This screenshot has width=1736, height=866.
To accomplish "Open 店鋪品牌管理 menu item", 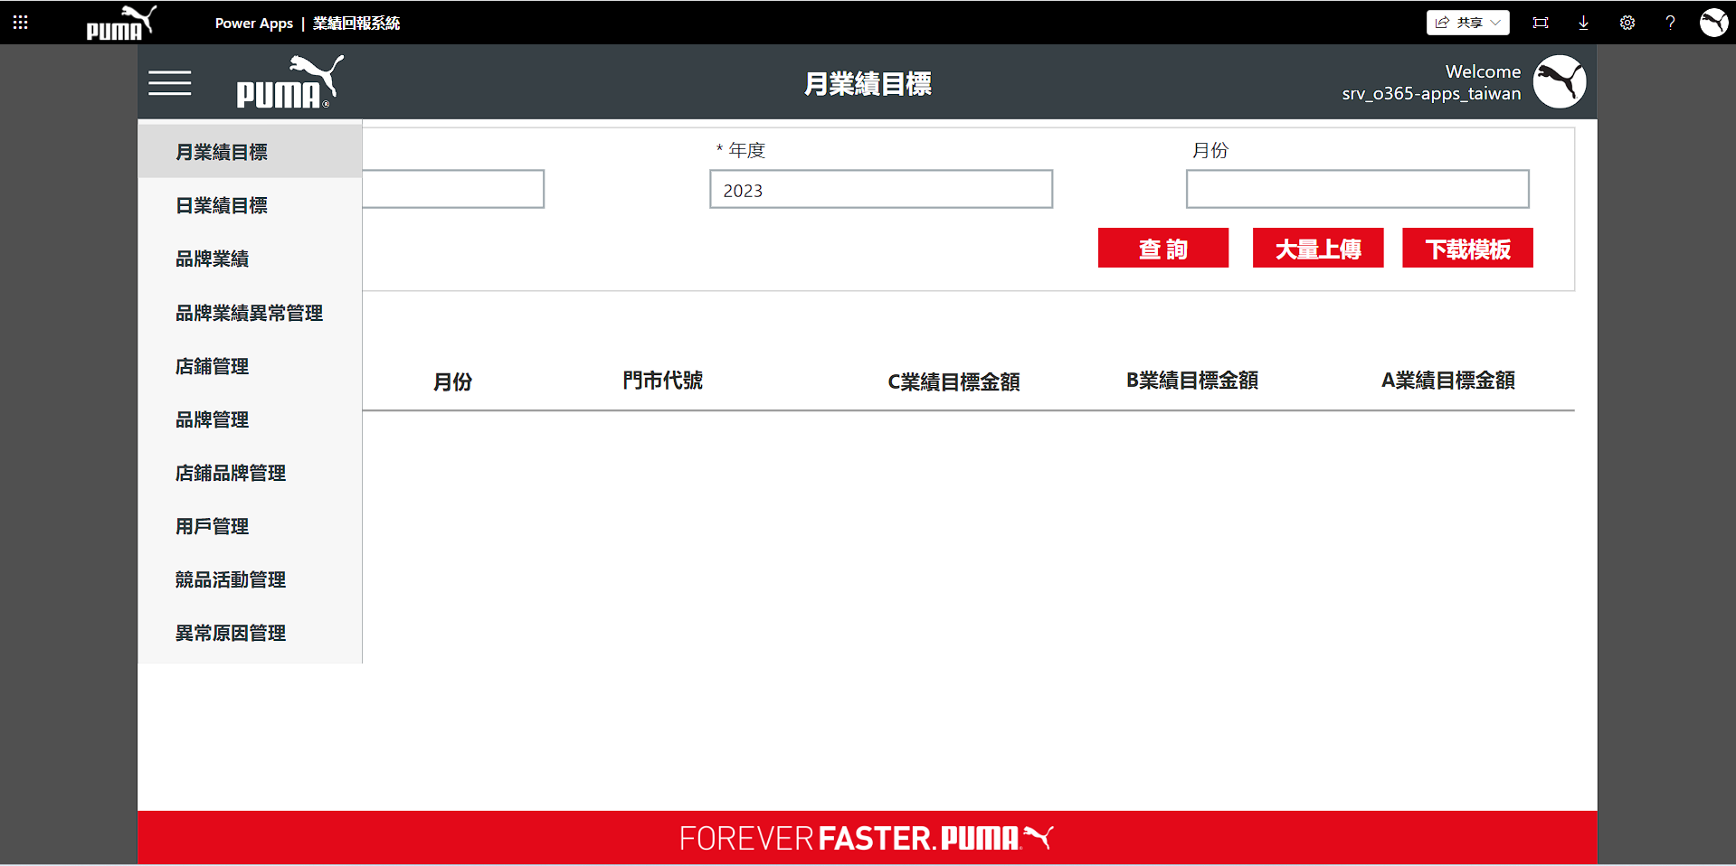I will (x=250, y=473).
